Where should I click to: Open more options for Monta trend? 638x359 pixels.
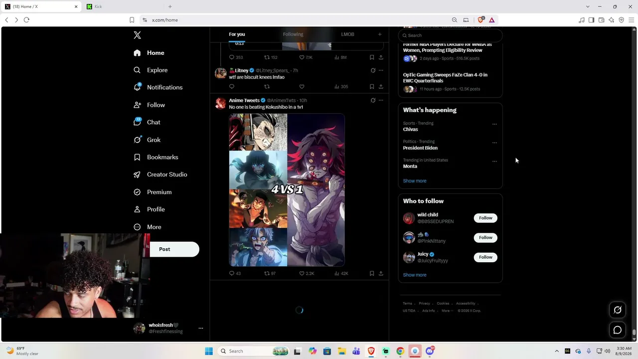point(494,161)
